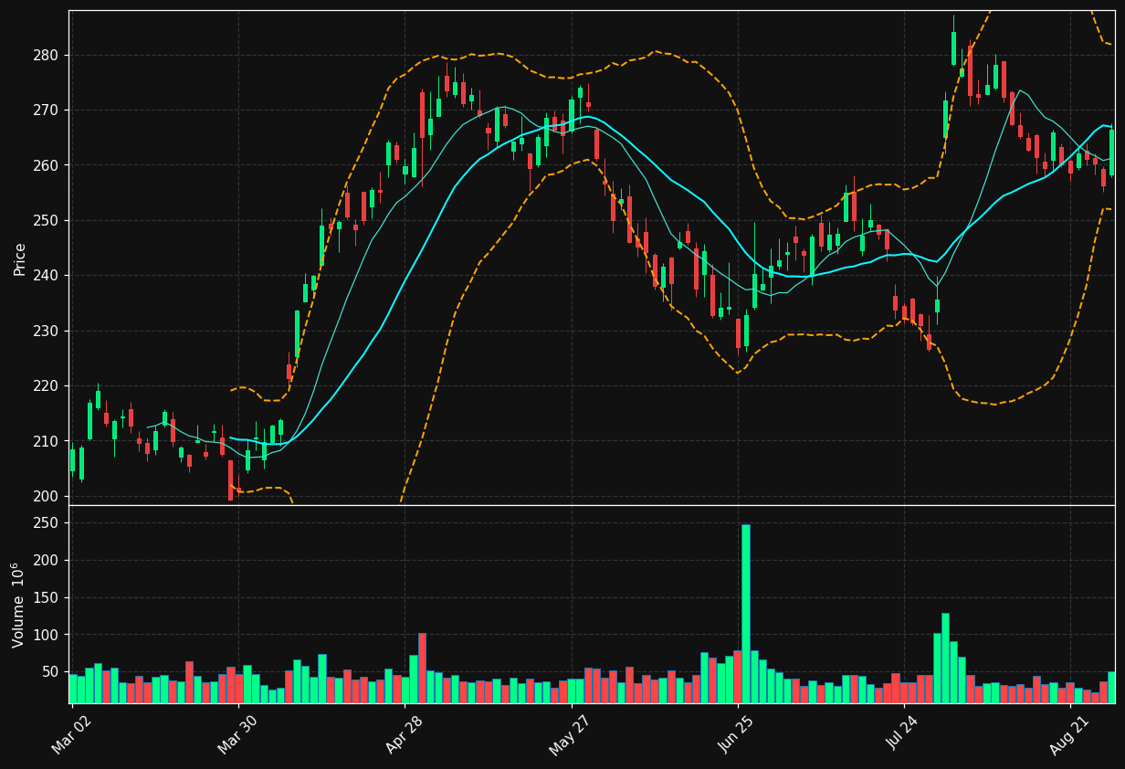The height and width of the screenshot is (769, 1125).
Task: Click the 210 price tick label
Action: point(47,441)
